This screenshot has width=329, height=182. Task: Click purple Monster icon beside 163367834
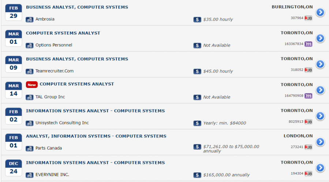(308, 44)
